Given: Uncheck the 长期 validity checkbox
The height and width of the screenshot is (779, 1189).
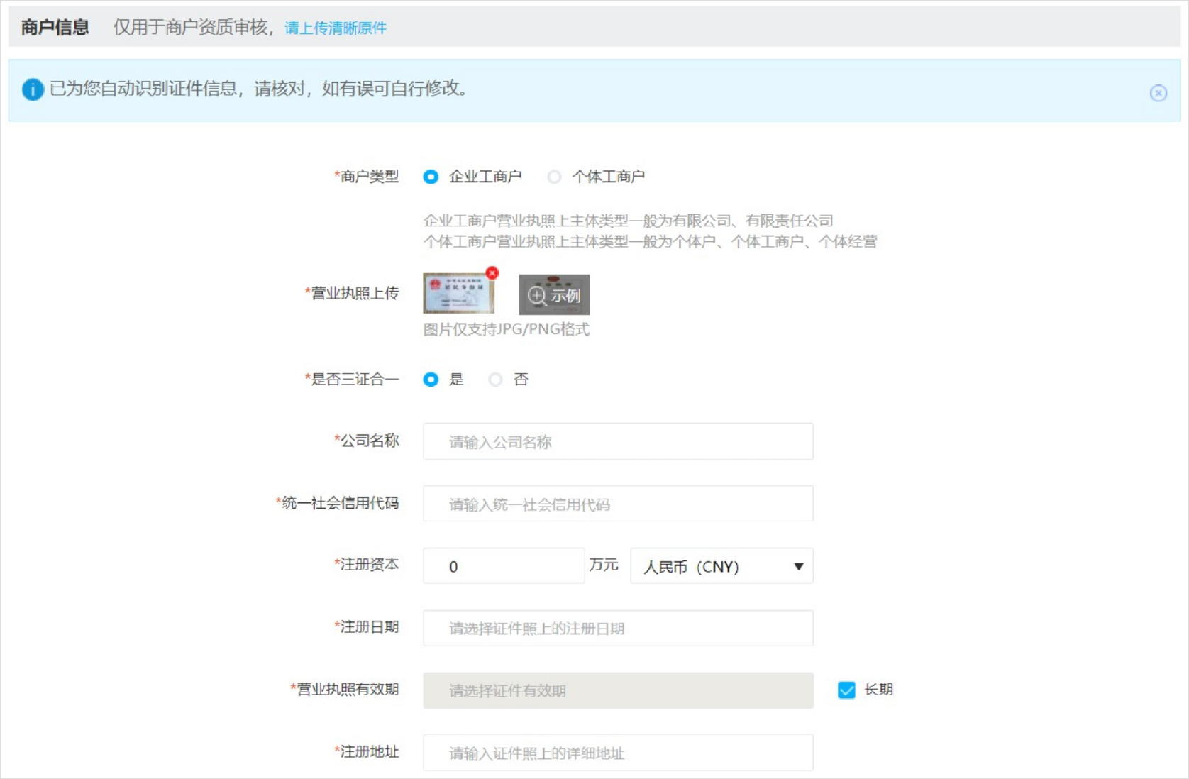Looking at the screenshot, I should (846, 690).
